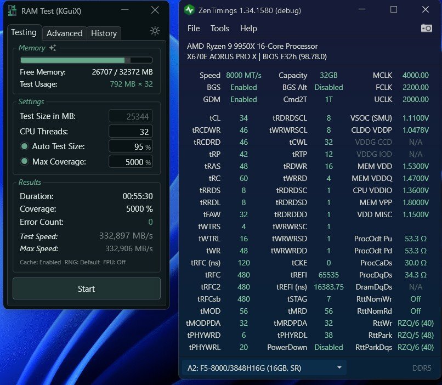This screenshot has height=385, width=442.
Task: Click the MEM VDDQ value 1.4700V
Action: [x=416, y=178]
